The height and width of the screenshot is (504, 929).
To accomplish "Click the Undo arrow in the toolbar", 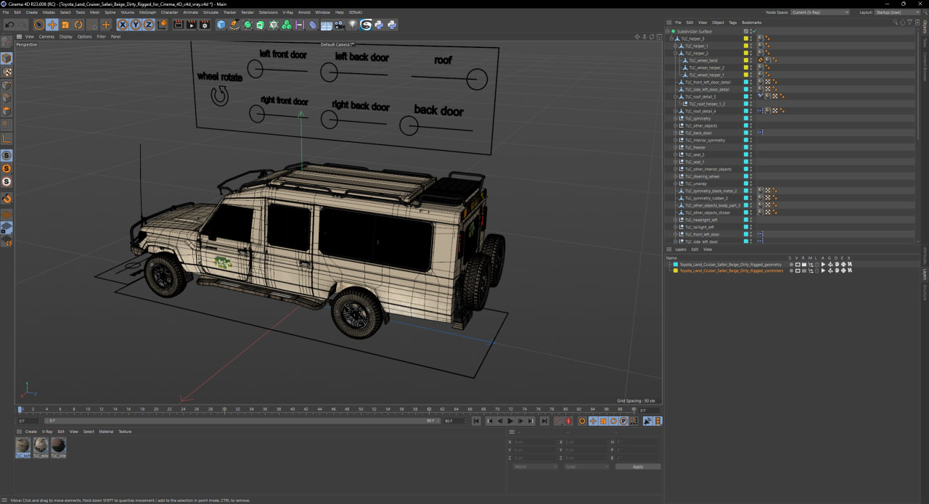I will click(x=9, y=25).
